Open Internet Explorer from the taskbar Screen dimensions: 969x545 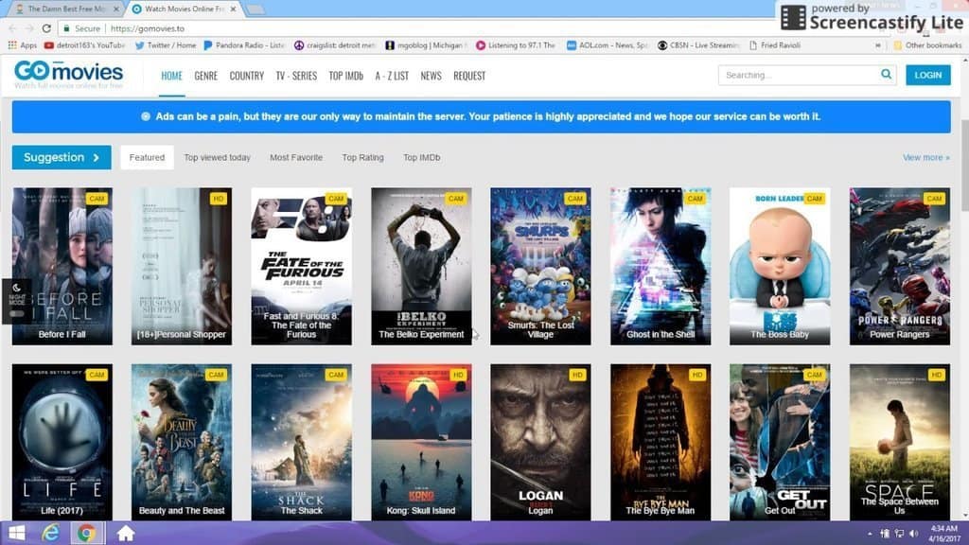pos(51,533)
